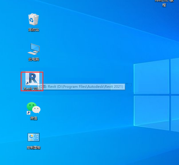Click the shortcut arrow on WeChat icon
179x165 pixels.
[28, 113]
